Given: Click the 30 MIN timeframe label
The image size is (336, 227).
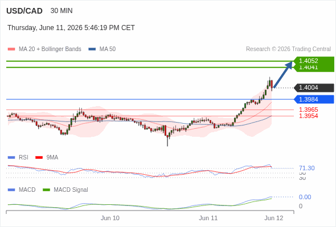Looking at the screenshot, I should point(62,11).
